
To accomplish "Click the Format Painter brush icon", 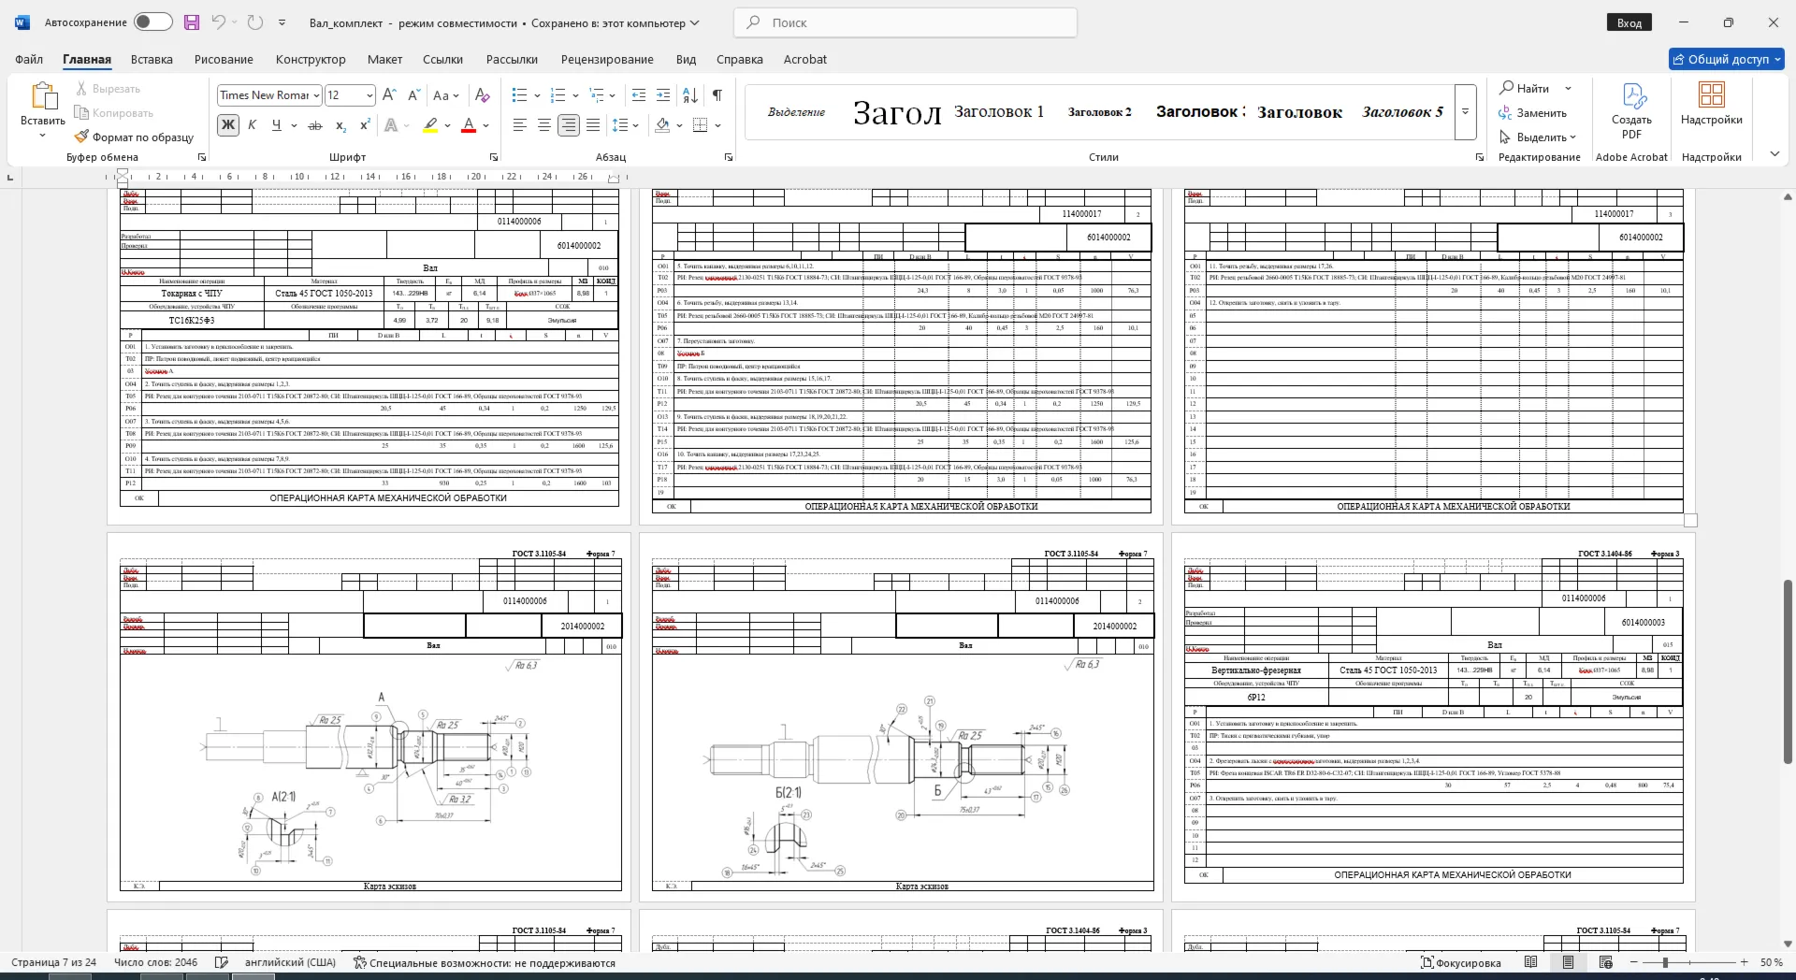I will click(x=82, y=137).
